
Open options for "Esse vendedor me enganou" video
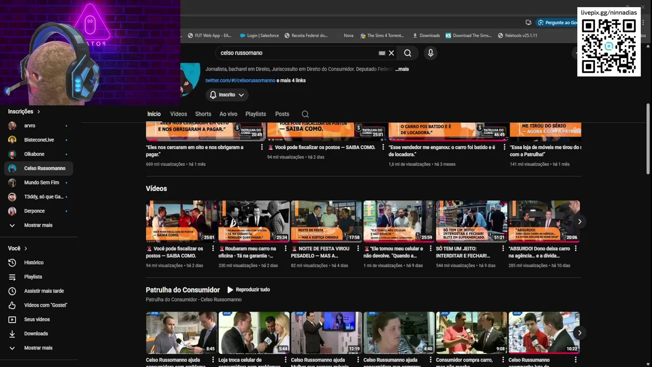(x=505, y=147)
